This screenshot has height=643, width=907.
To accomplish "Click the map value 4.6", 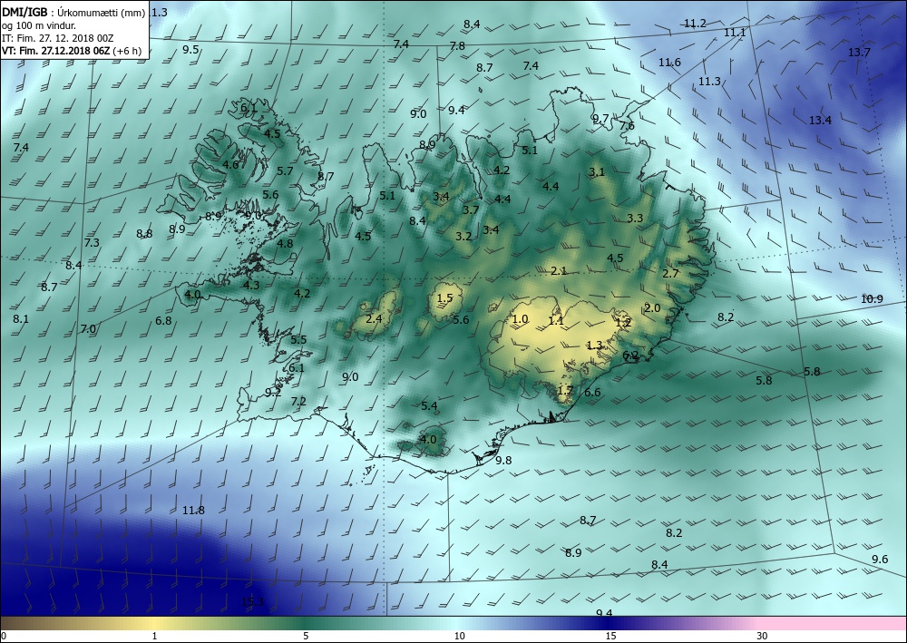I will [x=230, y=165].
